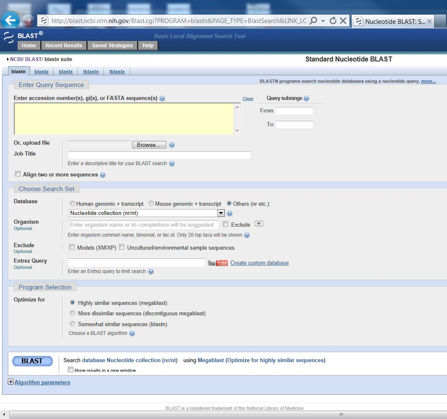The height and width of the screenshot is (419, 447).
Task: Select Mouse genomic + transcript database
Action: (x=151, y=204)
